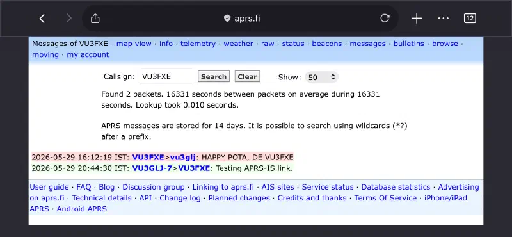This screenshot has width=512, height=237.
Task: Expand the Show 50 dropdown
Action: [x=322, y=77]
